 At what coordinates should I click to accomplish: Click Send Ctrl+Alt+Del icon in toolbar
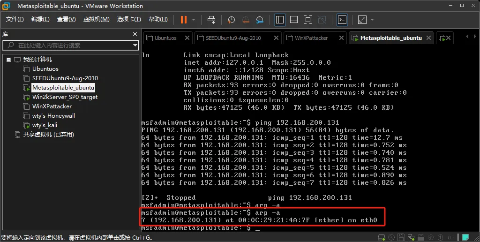[x=211, y=20]
